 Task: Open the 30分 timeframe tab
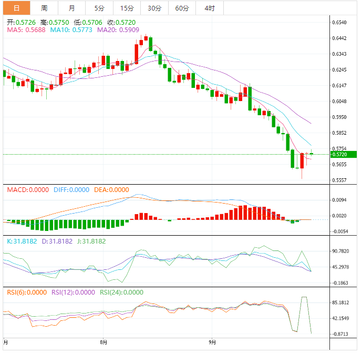coord(154,8)
